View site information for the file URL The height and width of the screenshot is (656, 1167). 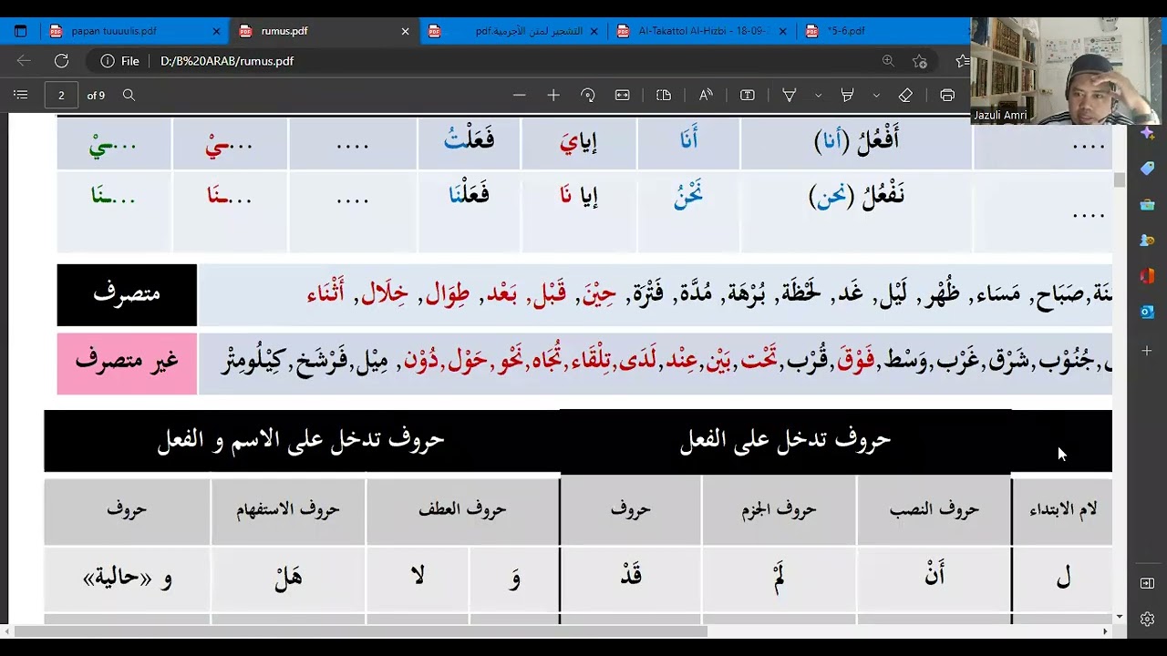(119, 61)
